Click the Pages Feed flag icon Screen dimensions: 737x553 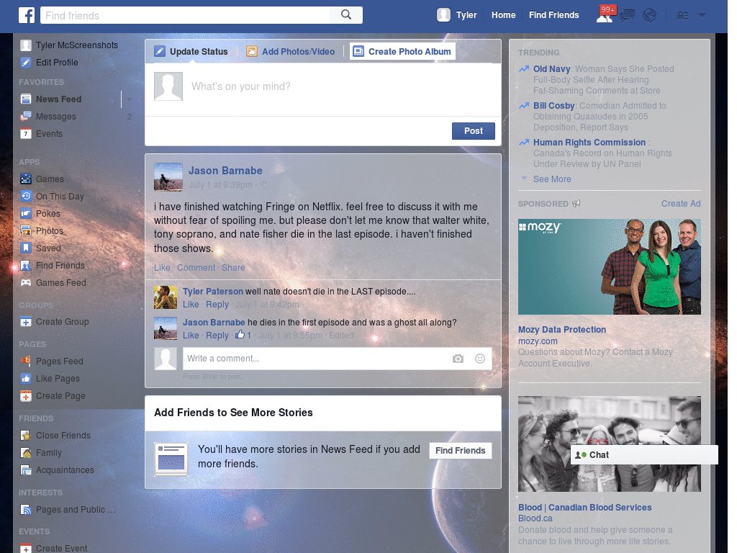[x=26, y=361]
